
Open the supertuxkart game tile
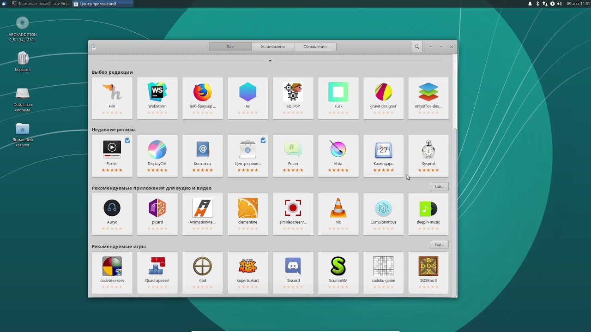[248, 273]
